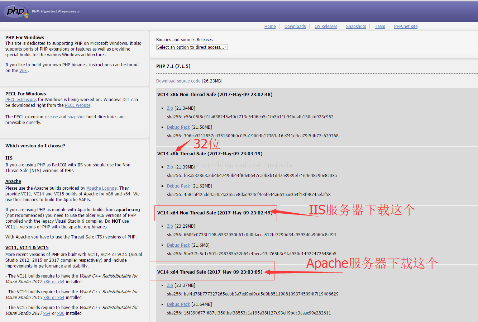Download Debug Pack for VC14 x64 Thread Safe
478x322 pixels.
(178, 304)
